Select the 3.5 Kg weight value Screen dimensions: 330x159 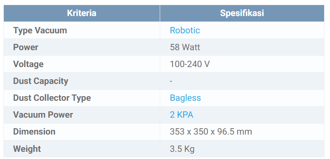click(x=182, y=149)
